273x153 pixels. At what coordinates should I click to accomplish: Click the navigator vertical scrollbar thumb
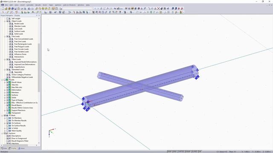[39, 68]
